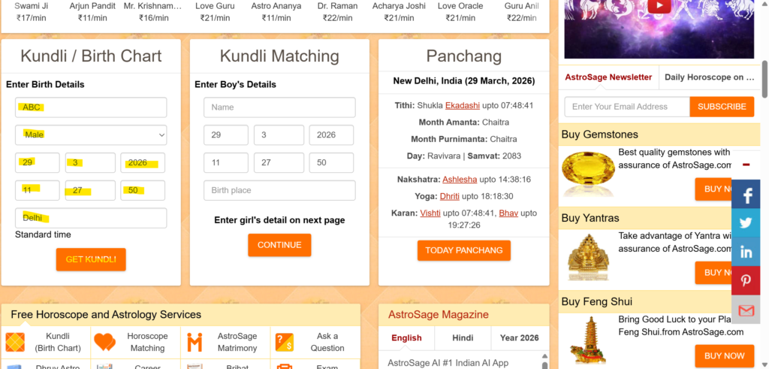769x369 pixels.
Task: Select Year 2026 magazine tab
Action: tap(520, 338)
